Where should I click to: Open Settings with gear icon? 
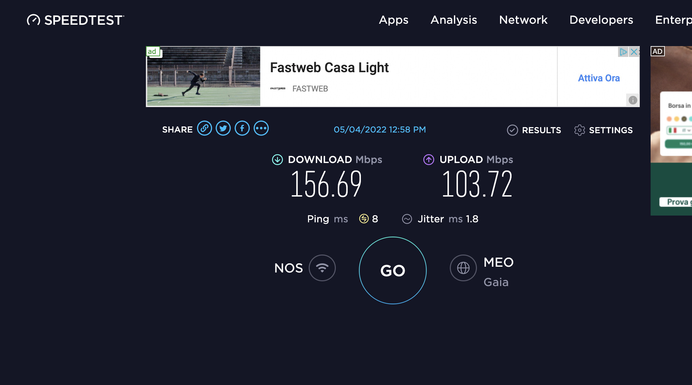click(603, 130)
